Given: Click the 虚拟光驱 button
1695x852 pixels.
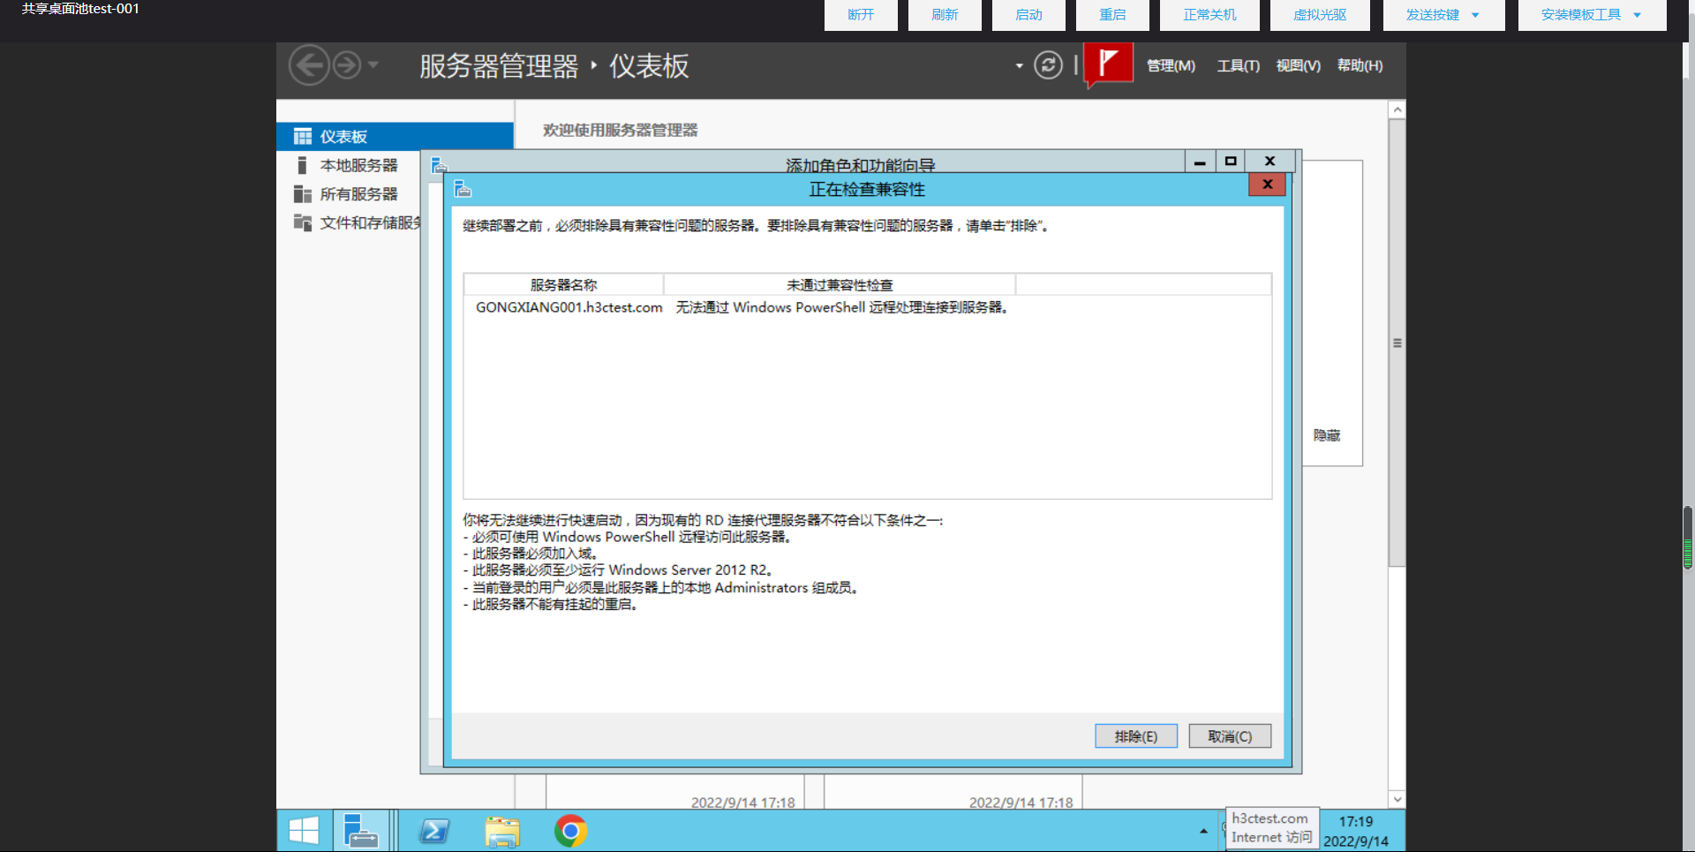Looking at the screenshot, I should click(1320, 15).
